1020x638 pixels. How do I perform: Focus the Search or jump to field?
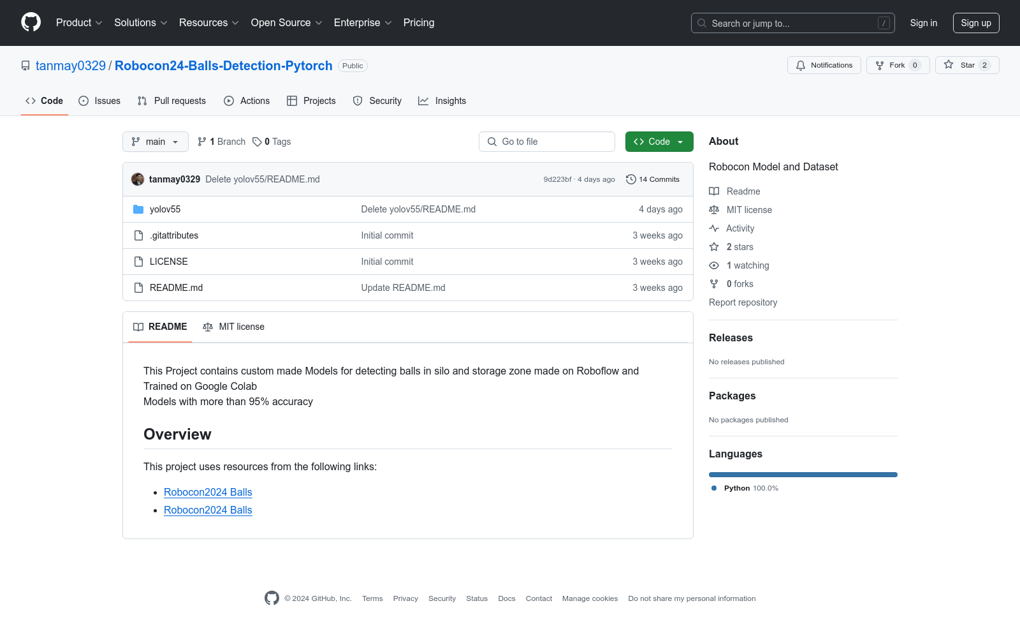(793, 23)
